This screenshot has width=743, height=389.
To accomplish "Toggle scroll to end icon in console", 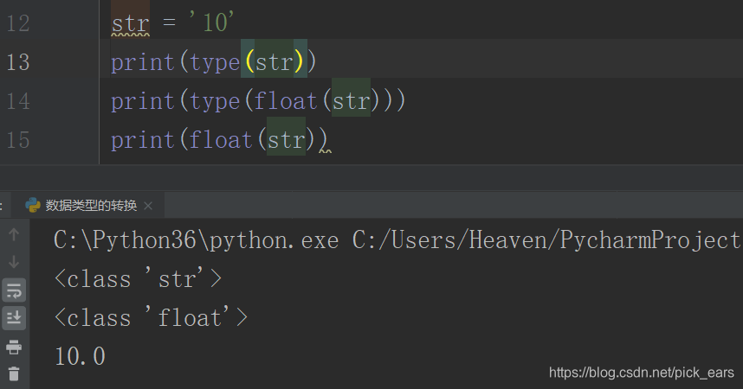I will pyautogui.click(x=14, y=317).
